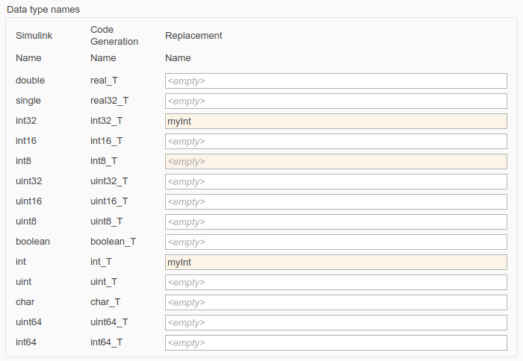The height and width of the screenshot is (361, 523).
Task: Click the int16 replacement name field
Action: (335, 141)
